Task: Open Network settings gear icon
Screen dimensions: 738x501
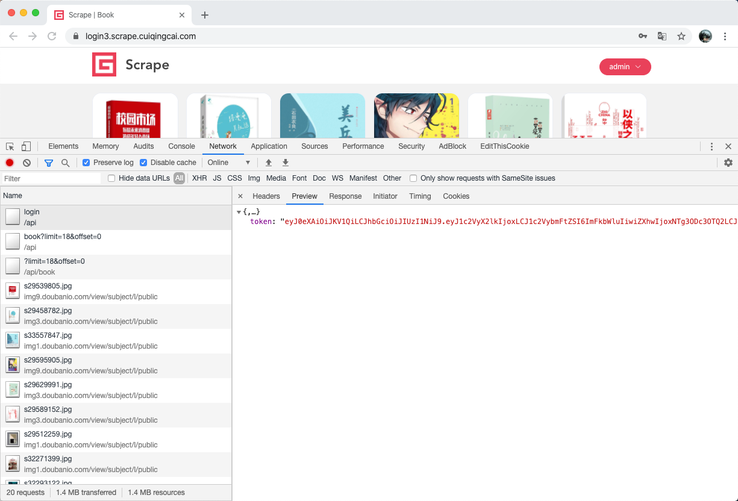Action: pos(728,163)
